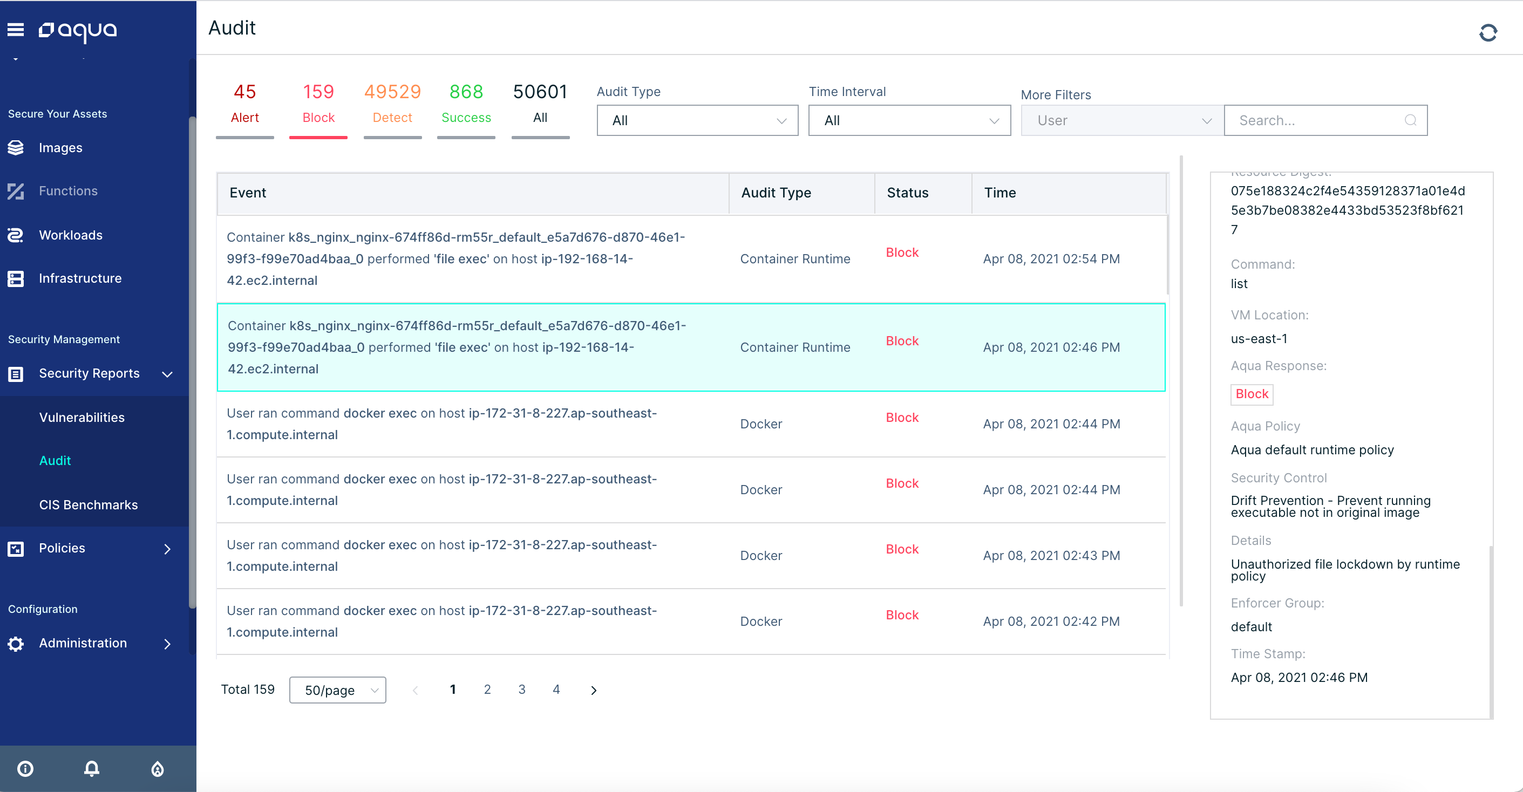Click the 'us-east-1' VM location value
The image size is (1523, 792).
click(x=1259, y=339)
